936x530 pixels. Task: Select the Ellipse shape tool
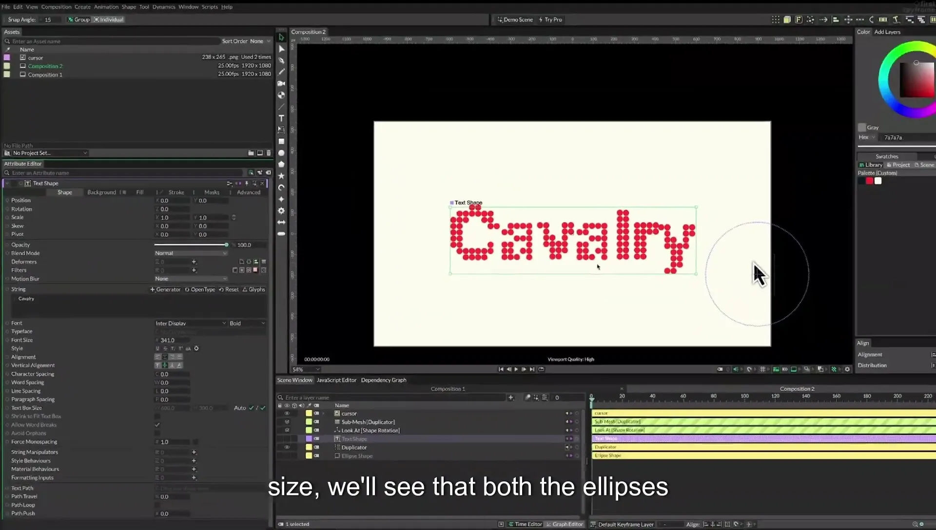click(x=281, y=153)
